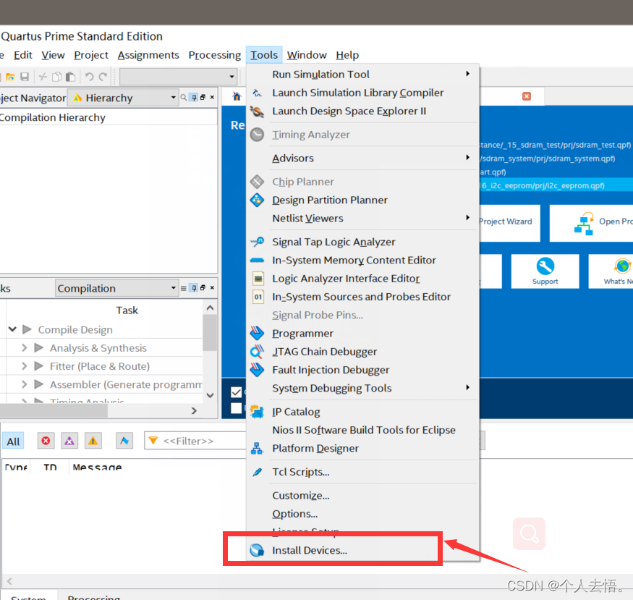The width and height of the screenshot is (633, 600).
Task: Open the Processing menu
Action: coord(214,55)
